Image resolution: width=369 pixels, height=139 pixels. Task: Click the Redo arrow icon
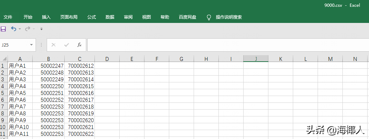pos(28,29)
